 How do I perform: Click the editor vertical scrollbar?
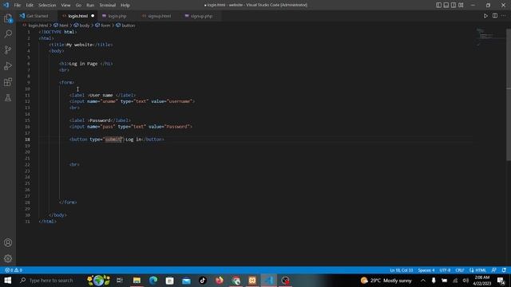(x=509, y=94)
